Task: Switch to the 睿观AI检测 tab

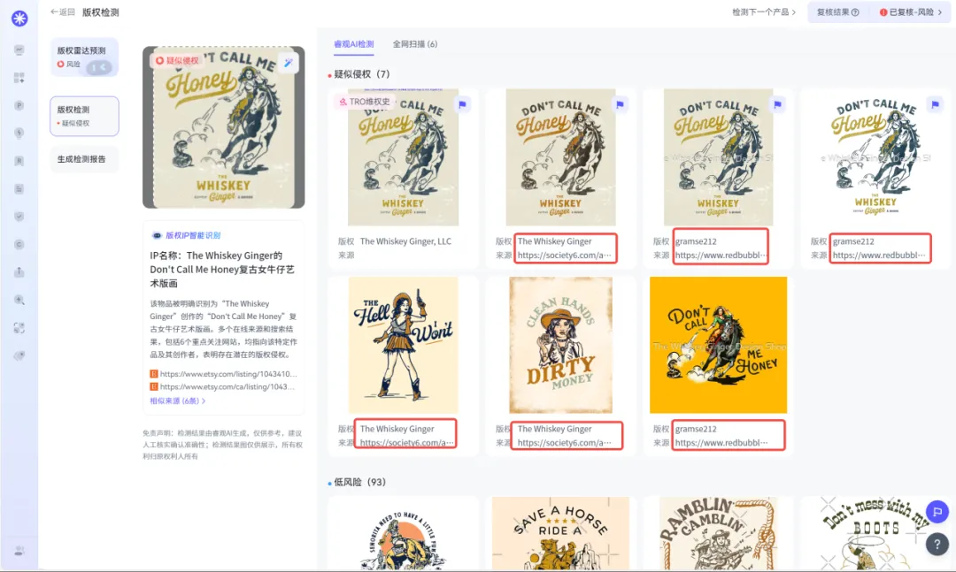Action: [353, 44]
